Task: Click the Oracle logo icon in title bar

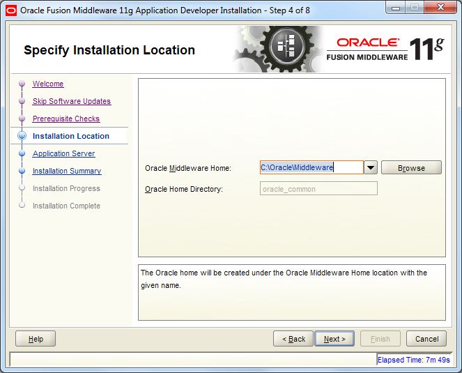Action: [x=11, y=10]
